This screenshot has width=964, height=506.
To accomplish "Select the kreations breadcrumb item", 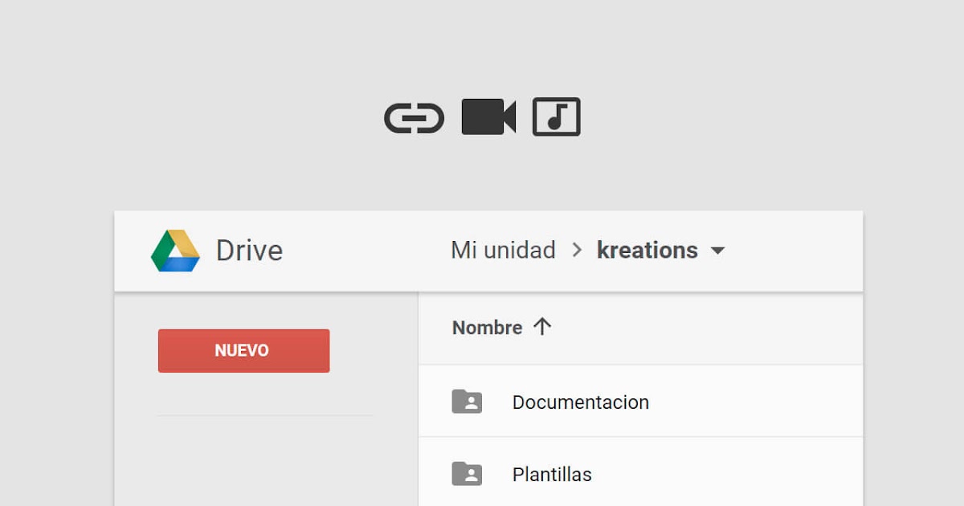I will coord(646,250).
